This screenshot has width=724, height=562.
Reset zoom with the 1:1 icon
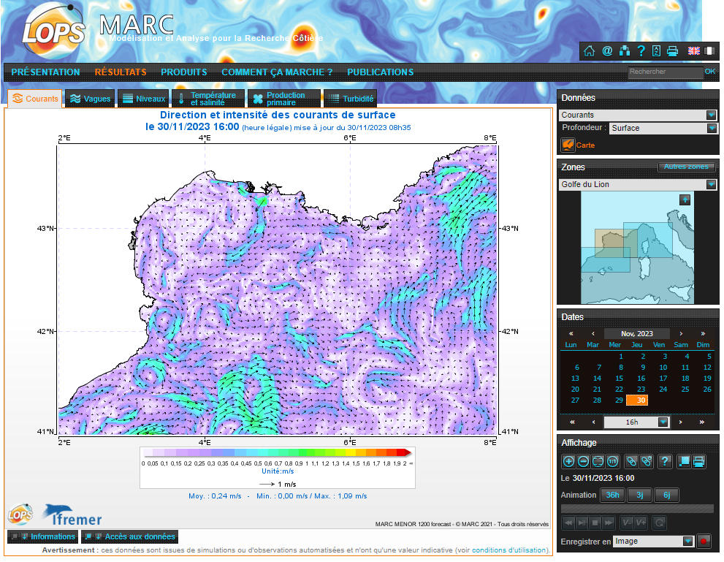coord(612,461)
